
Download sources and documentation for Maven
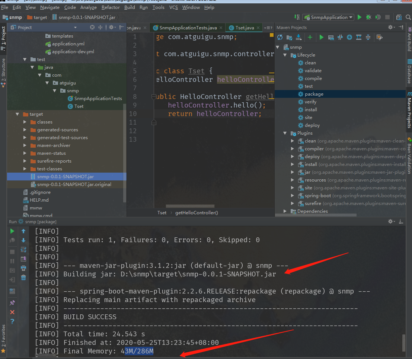click(298, 37)
